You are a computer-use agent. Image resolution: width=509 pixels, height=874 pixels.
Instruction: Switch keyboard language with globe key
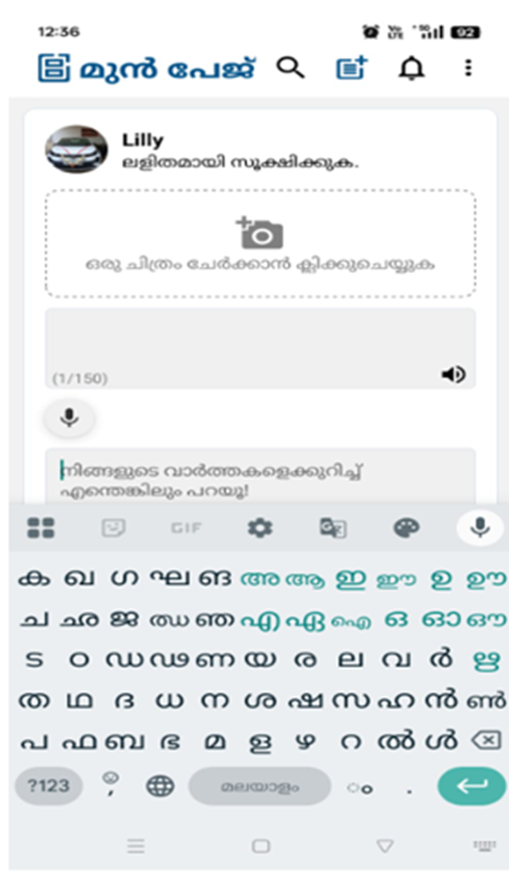[160, 787]
